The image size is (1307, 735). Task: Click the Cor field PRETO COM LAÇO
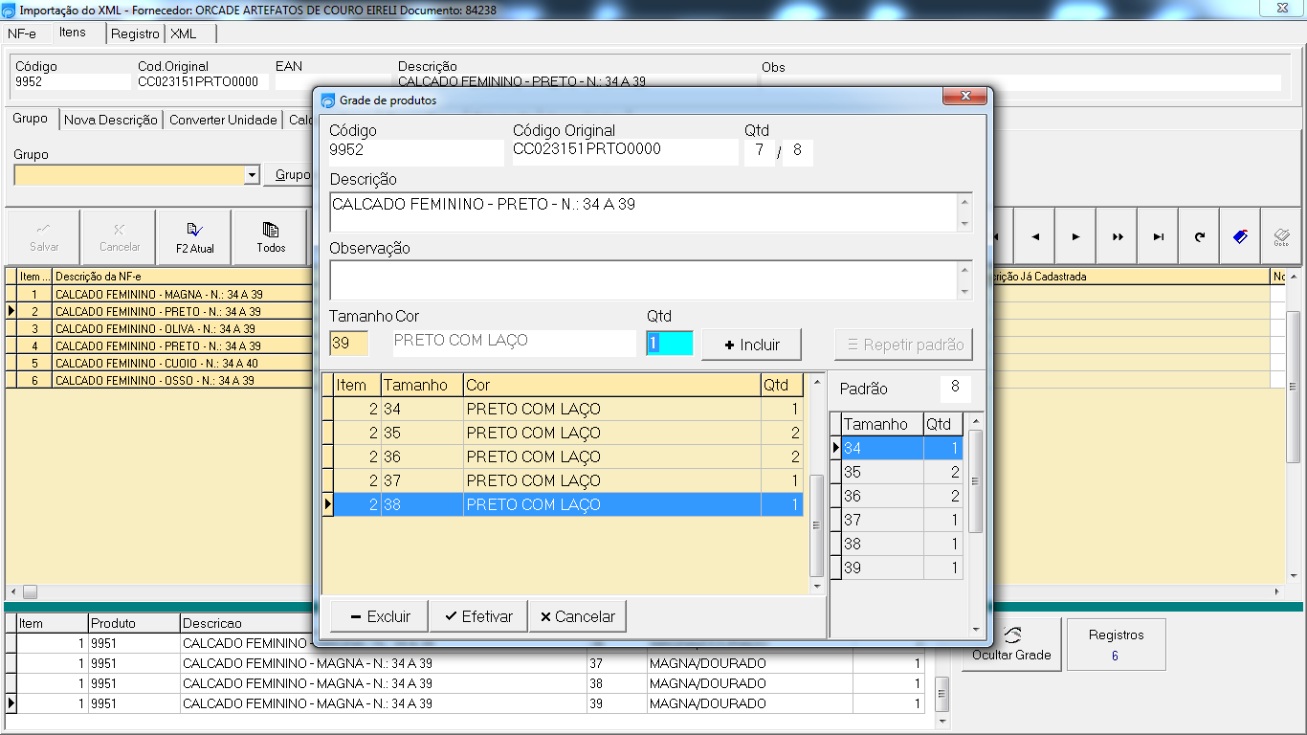[515, 344]
